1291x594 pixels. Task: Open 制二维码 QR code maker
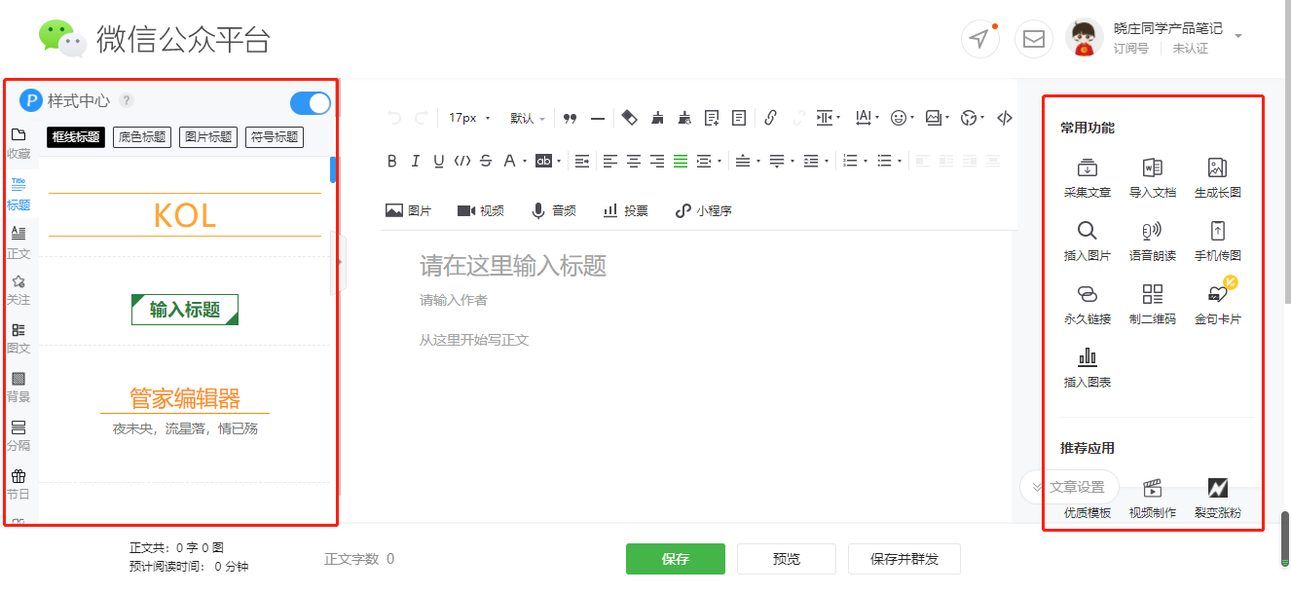(1153, 305)
